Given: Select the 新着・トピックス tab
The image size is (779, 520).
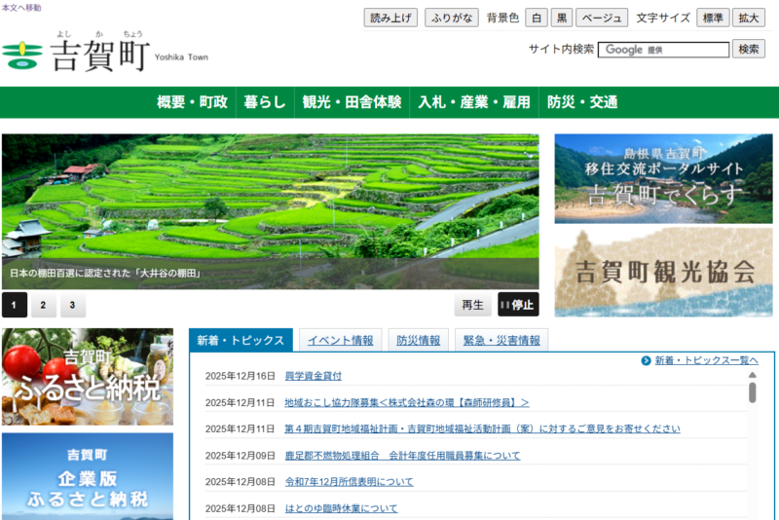Looking at the screenshot, I should (x=241, y=340).
